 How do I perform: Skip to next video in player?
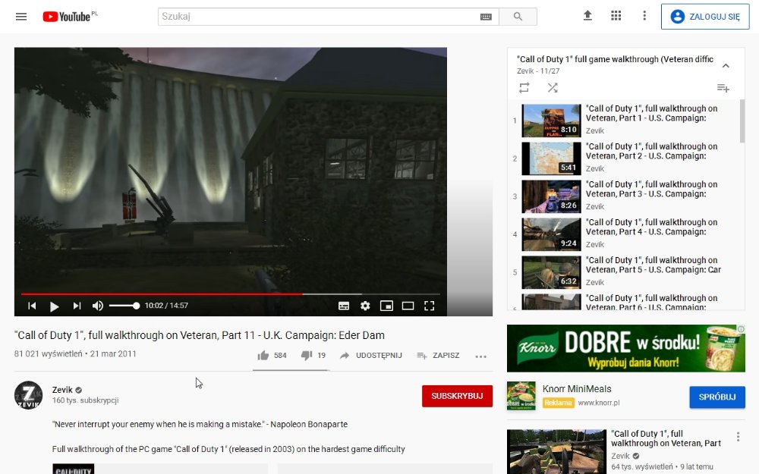77,306
